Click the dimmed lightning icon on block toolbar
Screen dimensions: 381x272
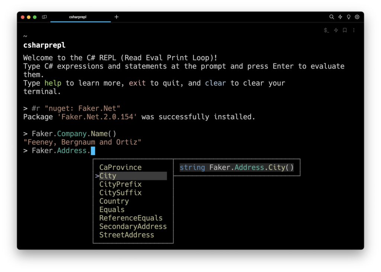click(x=336, y=30)
